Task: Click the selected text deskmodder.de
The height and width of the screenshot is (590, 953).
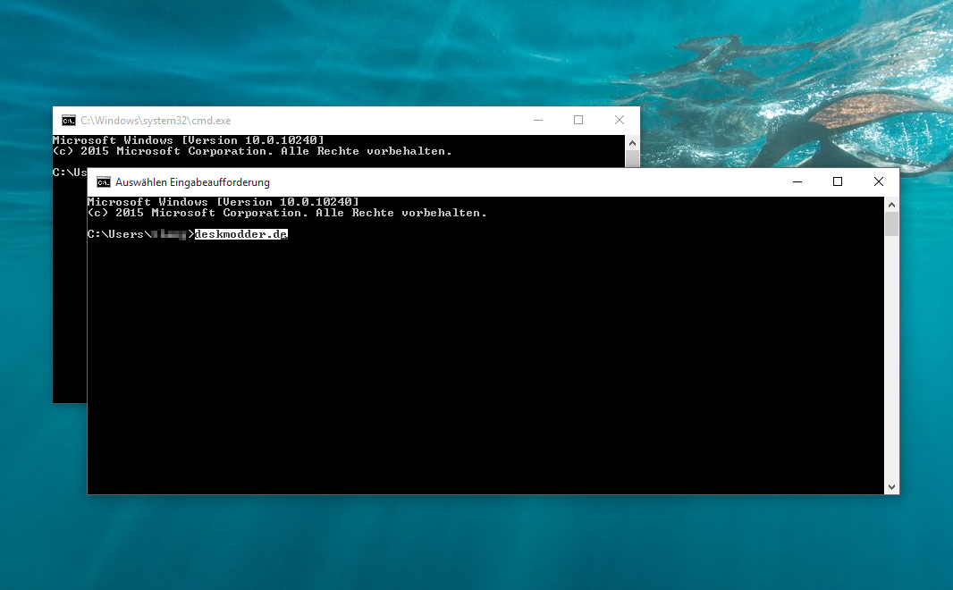Action: coord(241,234)
